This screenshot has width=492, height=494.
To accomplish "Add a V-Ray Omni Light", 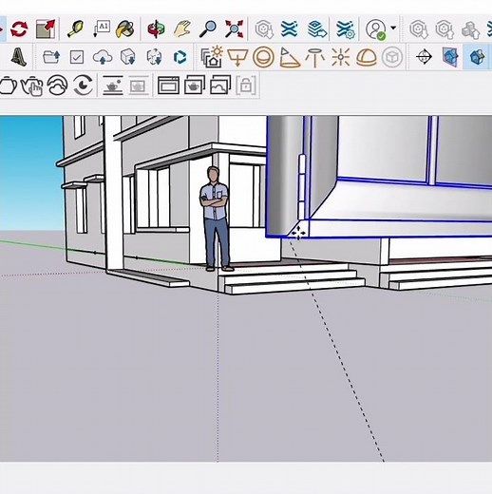I will [x=341, y=57].
